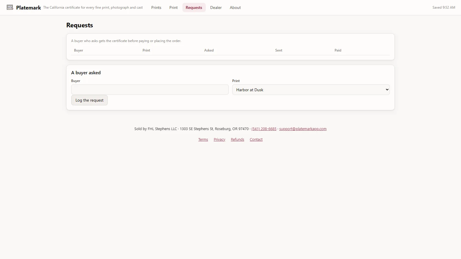Click the Log the request button

tap(89, 100)
